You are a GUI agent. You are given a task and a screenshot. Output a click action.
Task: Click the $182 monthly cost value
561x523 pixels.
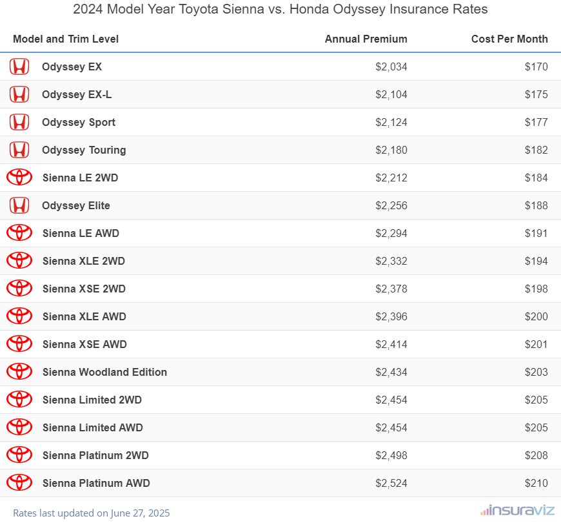[x=536, y=150]
